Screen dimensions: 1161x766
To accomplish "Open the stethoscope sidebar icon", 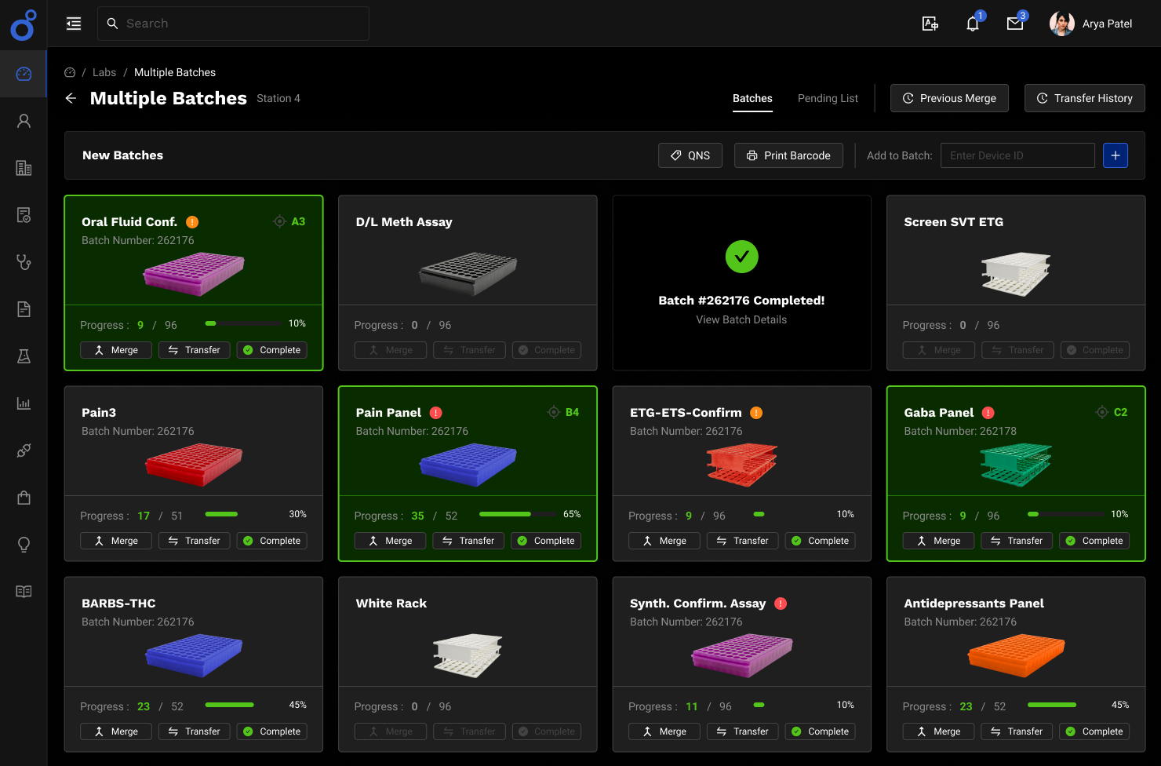I will (24, 262).
